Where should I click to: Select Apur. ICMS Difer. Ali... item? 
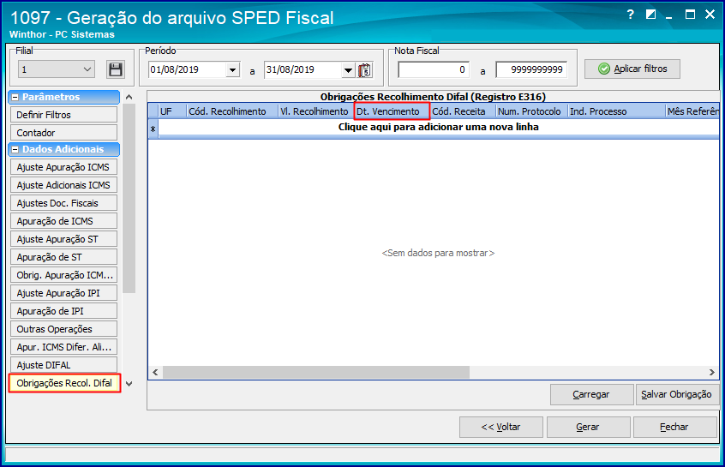point(63,347)
